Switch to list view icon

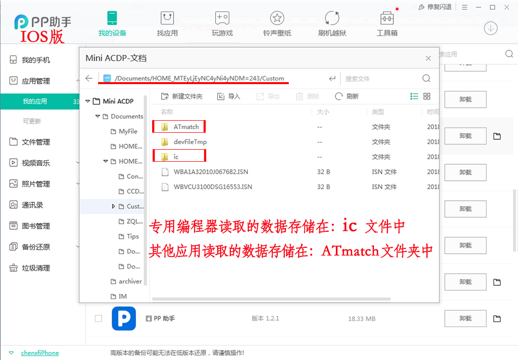[414, 96]
